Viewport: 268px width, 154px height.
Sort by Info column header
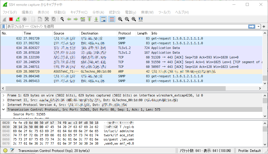[x=206, y=33]
